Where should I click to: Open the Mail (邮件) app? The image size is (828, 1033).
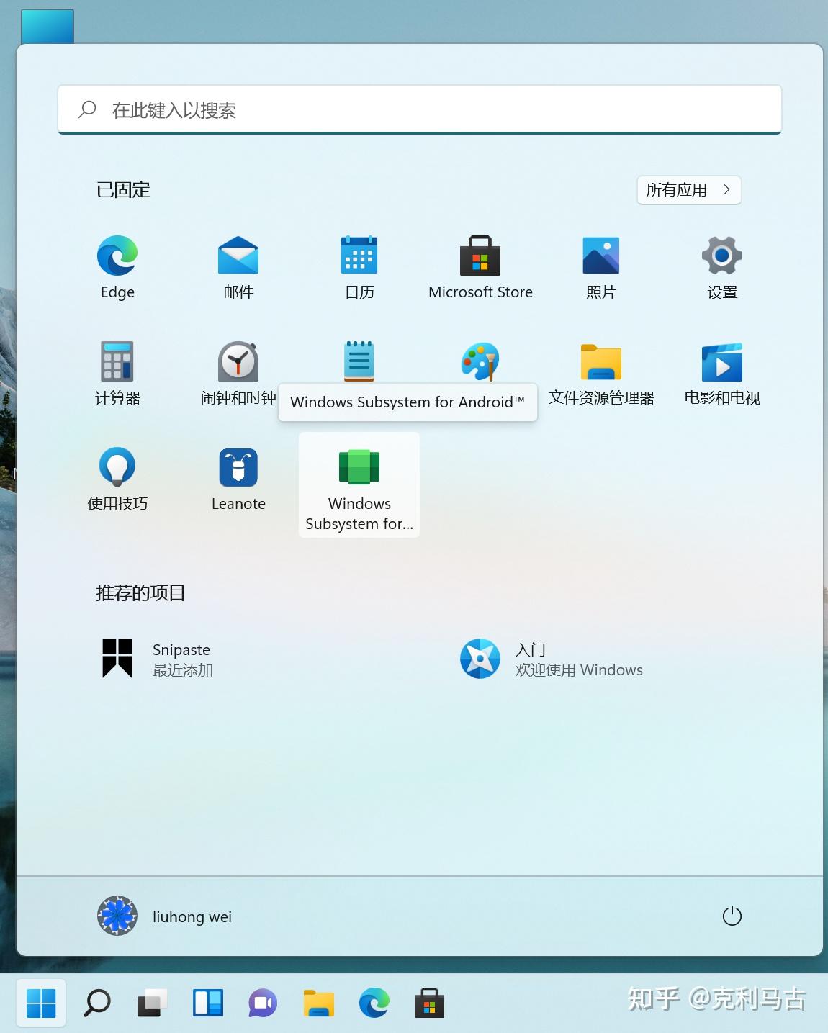[x=238, y=268]
